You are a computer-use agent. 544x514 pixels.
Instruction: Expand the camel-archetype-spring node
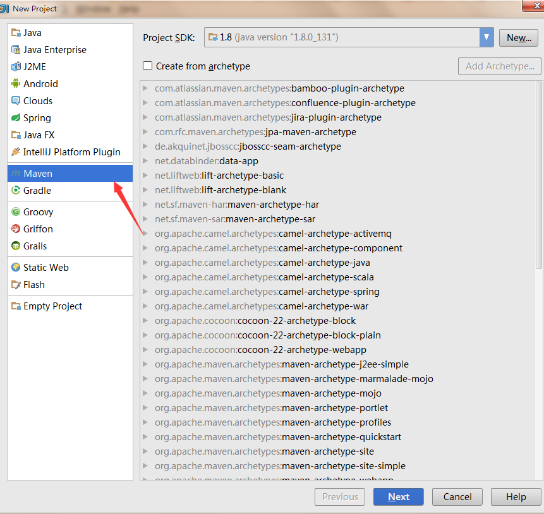[146, 292]
